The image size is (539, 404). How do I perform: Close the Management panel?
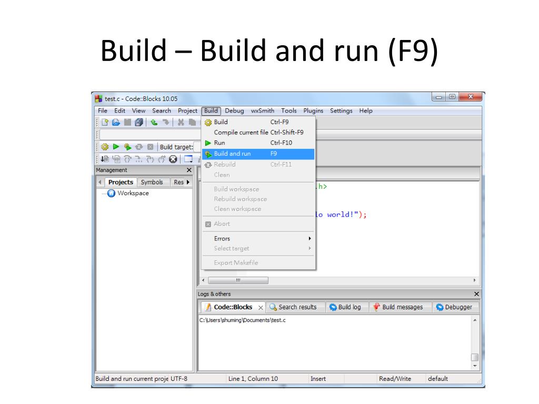click(189, 170)
